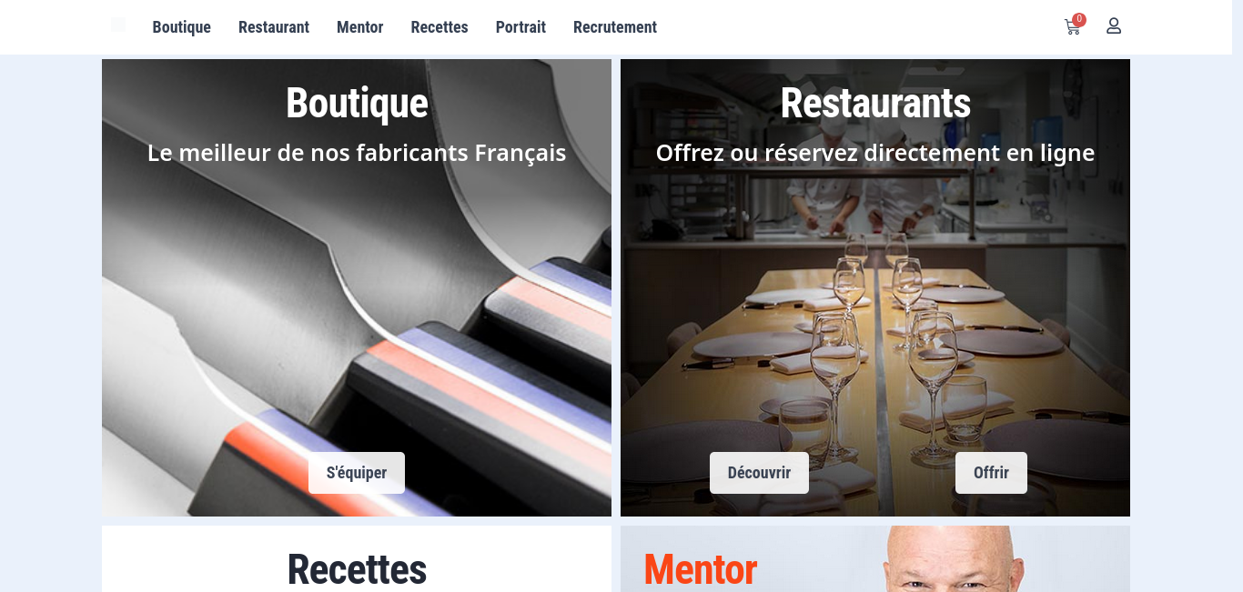Go to the Restaurant nav link

(x=274, y=27)
